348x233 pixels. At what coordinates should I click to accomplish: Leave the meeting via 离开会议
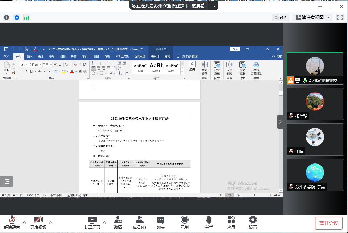(328, 223)
